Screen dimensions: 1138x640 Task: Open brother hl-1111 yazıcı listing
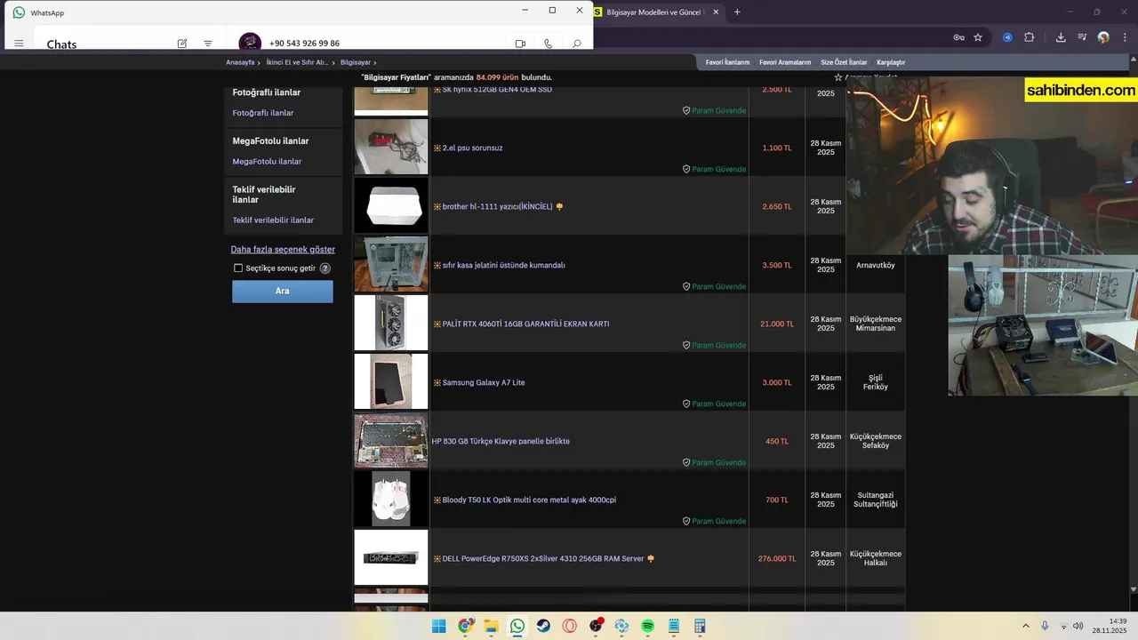[x=497, y=206]
